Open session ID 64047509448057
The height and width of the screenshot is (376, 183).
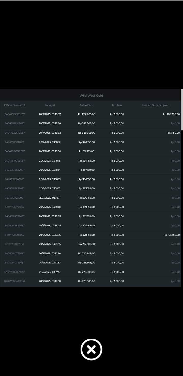(15, 281)
